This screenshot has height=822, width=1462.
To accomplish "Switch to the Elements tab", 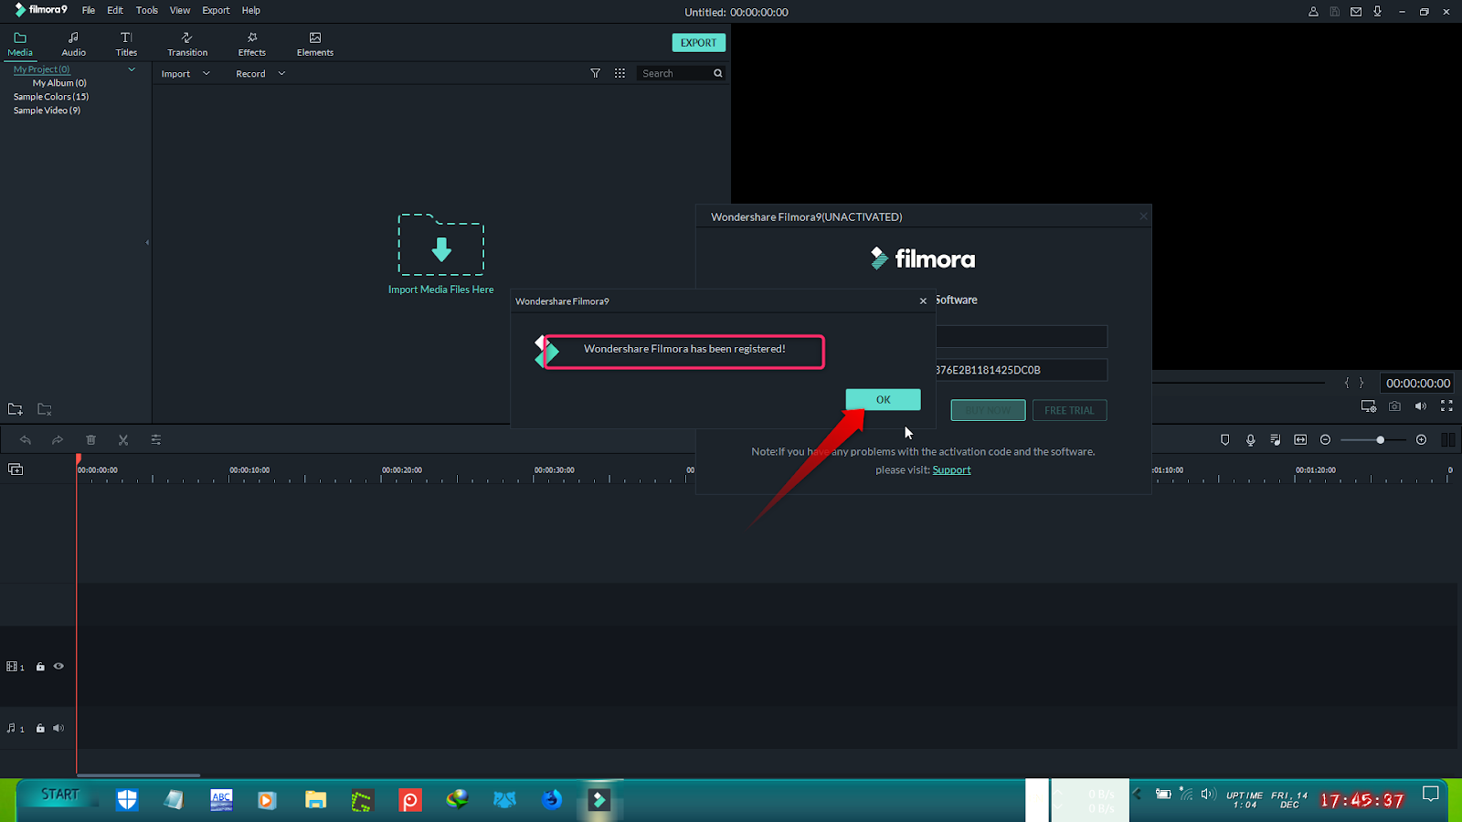I will pyautogui.click(x=315, y=44).
